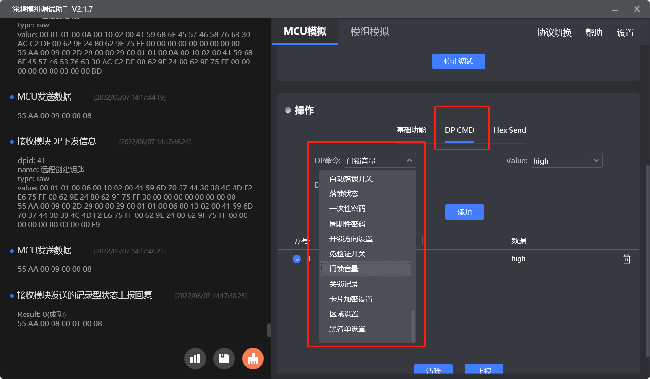Choose 落锁状态 from the dropdown list
Screen dimensions: 650x379
(365, 194)
